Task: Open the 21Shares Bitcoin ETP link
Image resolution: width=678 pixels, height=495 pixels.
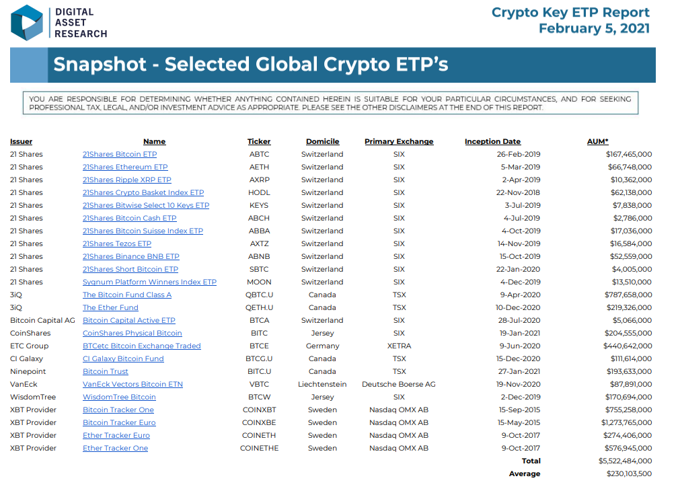Action: (x=120, y=154)
